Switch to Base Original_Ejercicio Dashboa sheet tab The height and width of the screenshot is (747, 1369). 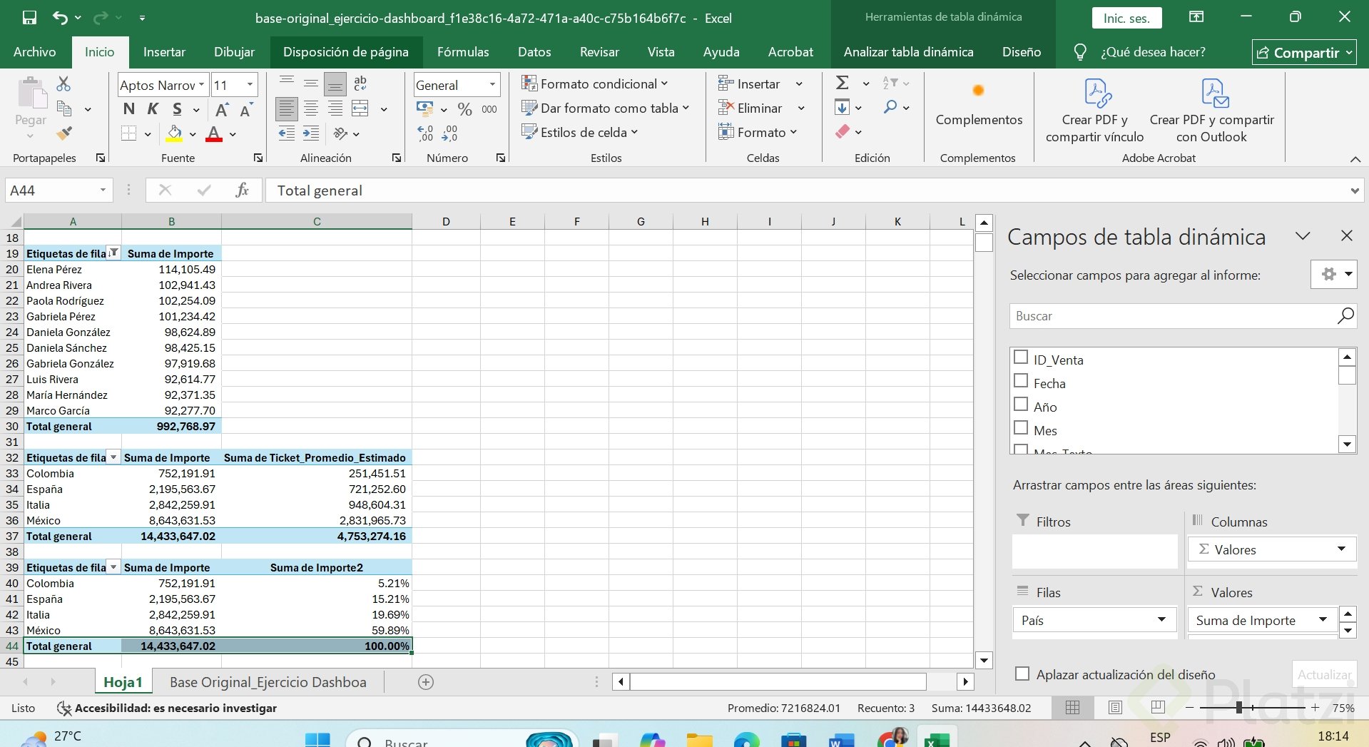point(268,682)
